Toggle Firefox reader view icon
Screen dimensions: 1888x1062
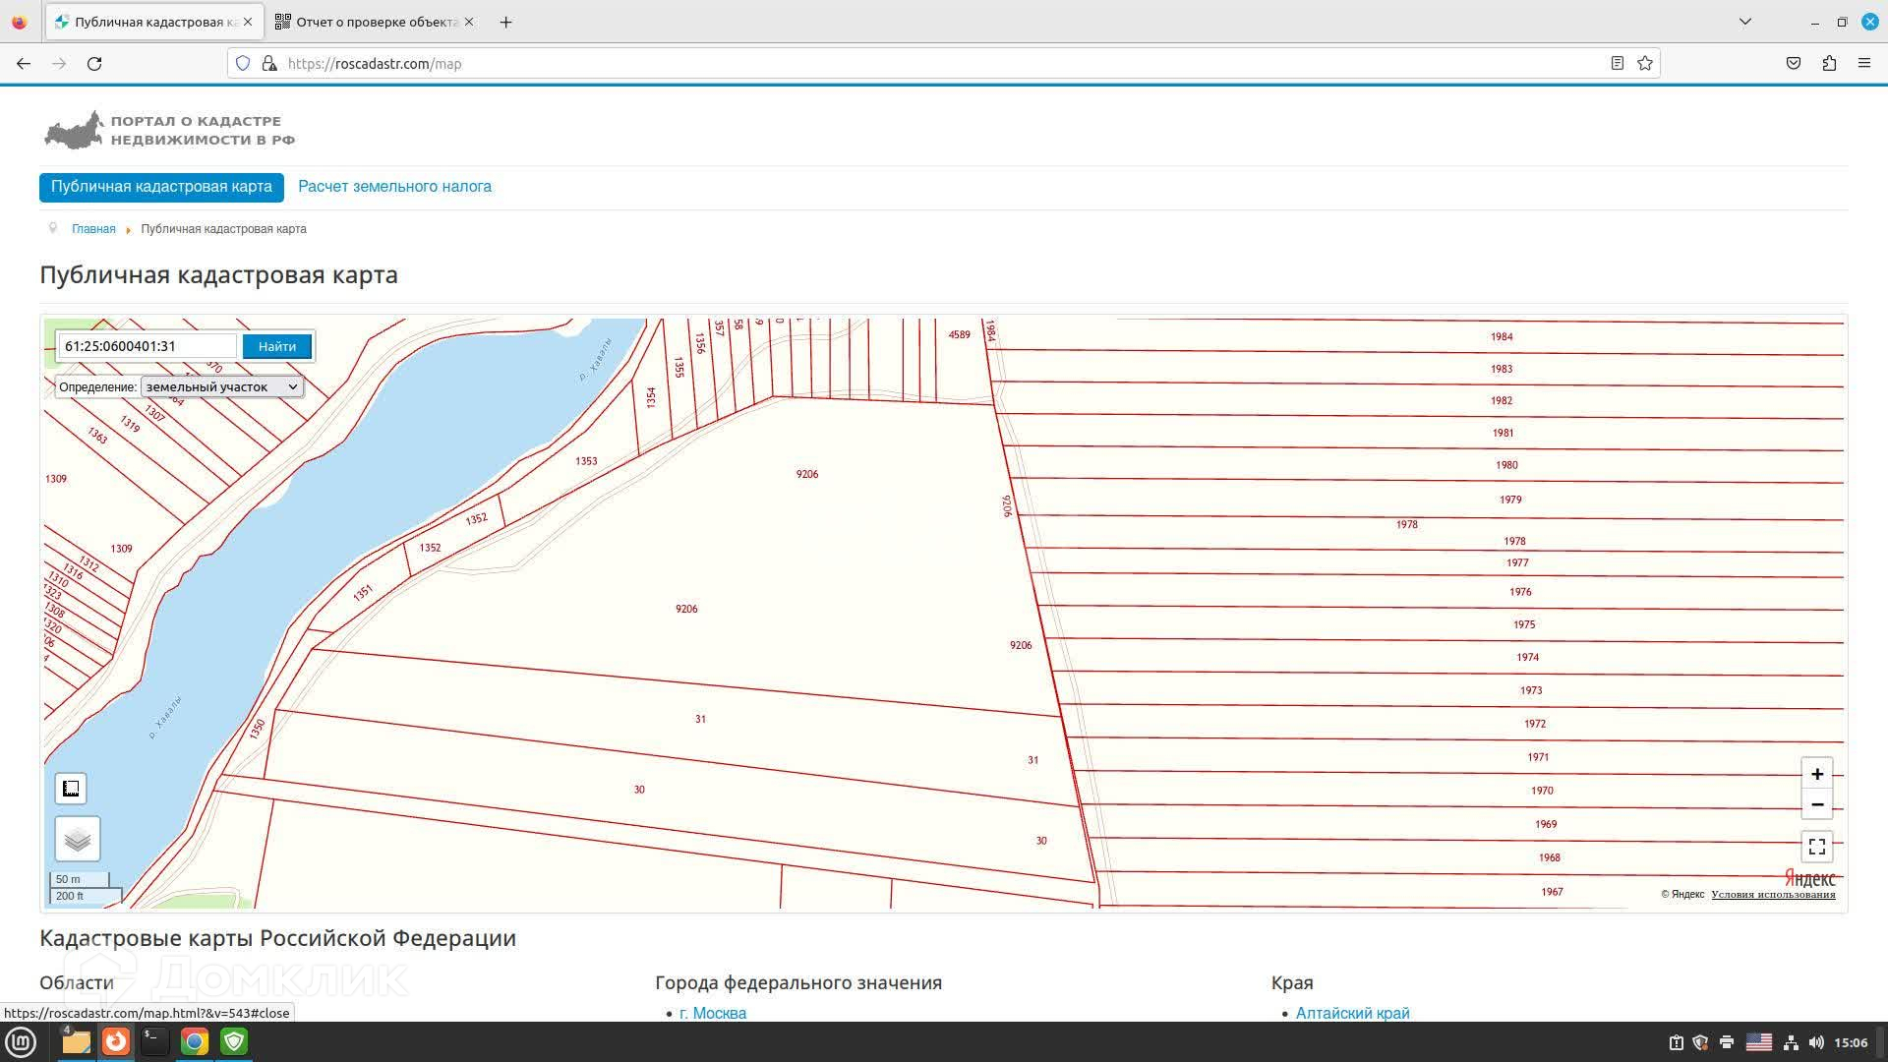(1617, 64)
